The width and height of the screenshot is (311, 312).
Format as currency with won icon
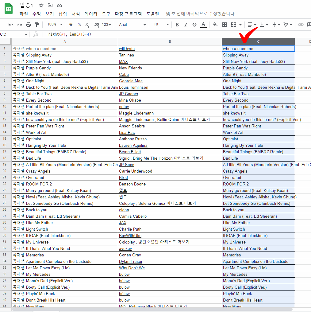(71, 25)
